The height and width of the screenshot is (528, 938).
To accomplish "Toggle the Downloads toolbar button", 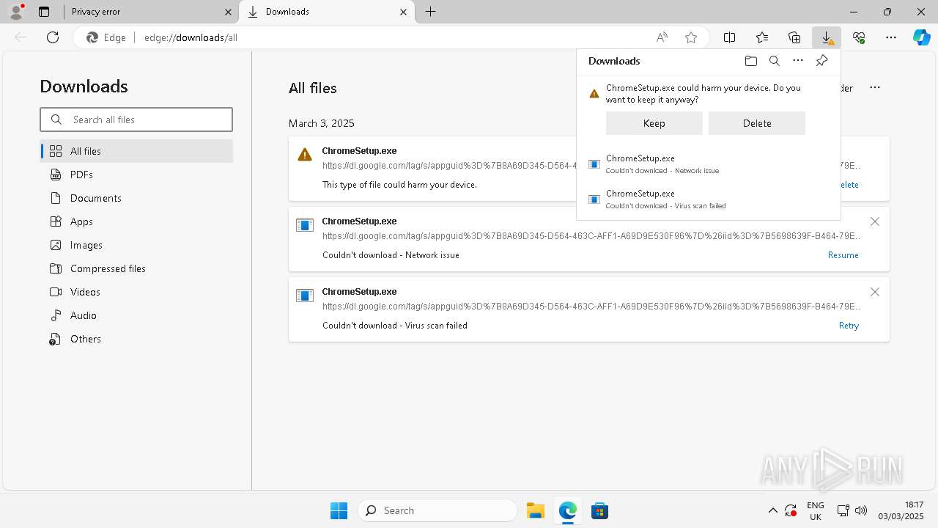I will click(827, 37).
